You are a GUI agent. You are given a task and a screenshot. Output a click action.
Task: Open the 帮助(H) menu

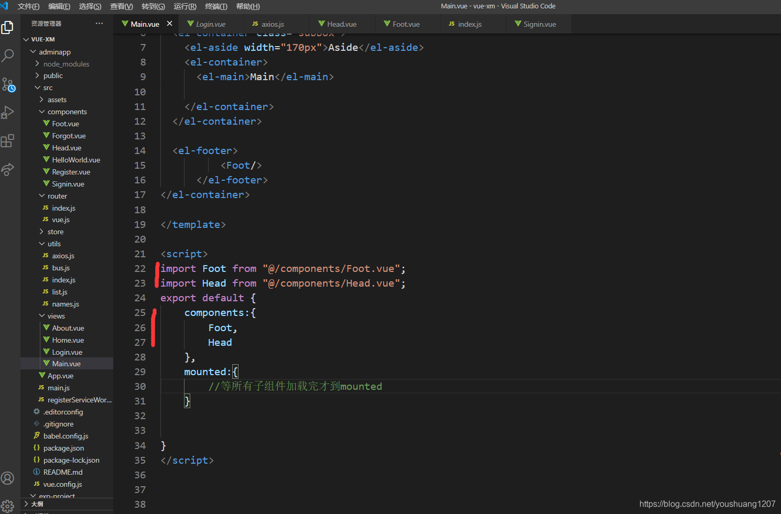point(248,6)
